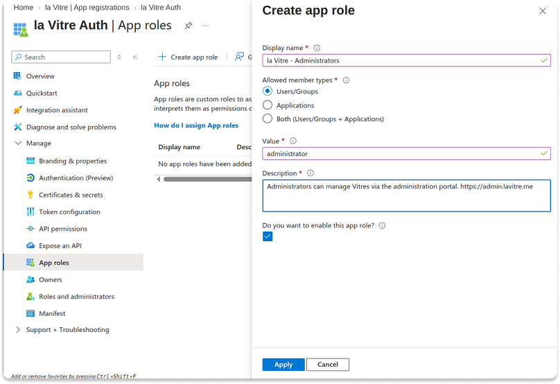Click the Token configuration icon
The width and height of the screenshot is (560, 384).
pyautogui.click(x=30, y=211)
